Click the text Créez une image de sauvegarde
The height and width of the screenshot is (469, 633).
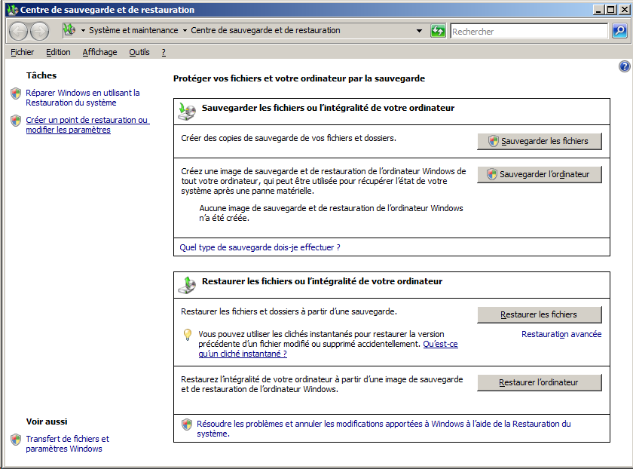point(323,181)
